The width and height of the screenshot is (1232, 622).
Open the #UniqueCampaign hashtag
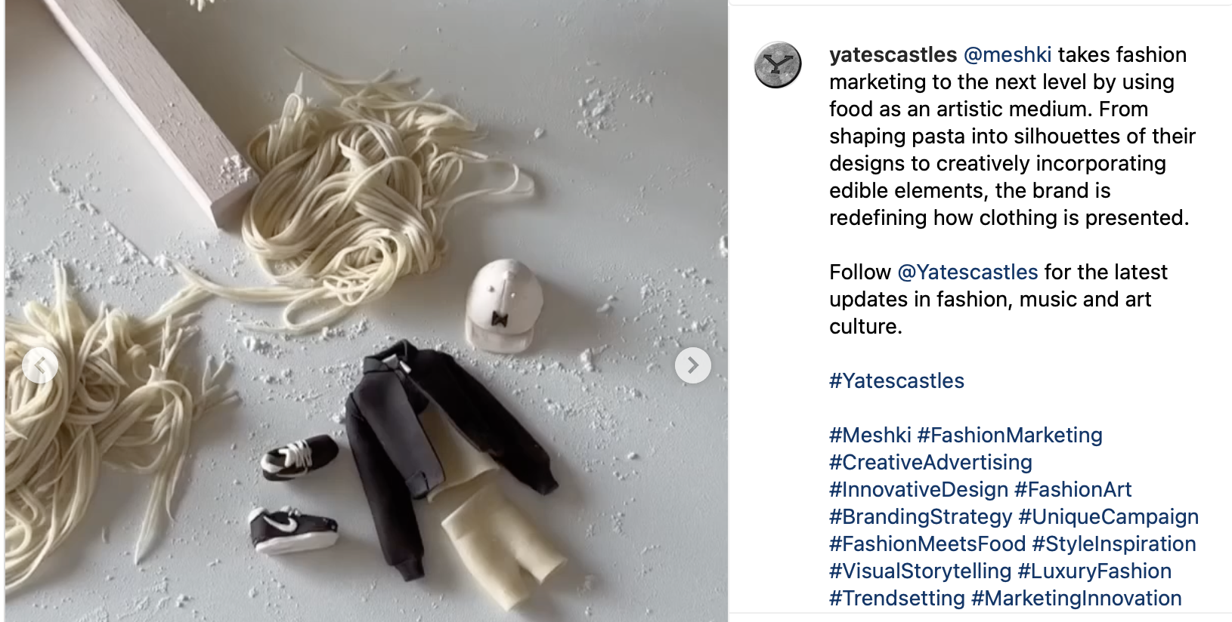pyautogui.click(x=1108, y=516)
